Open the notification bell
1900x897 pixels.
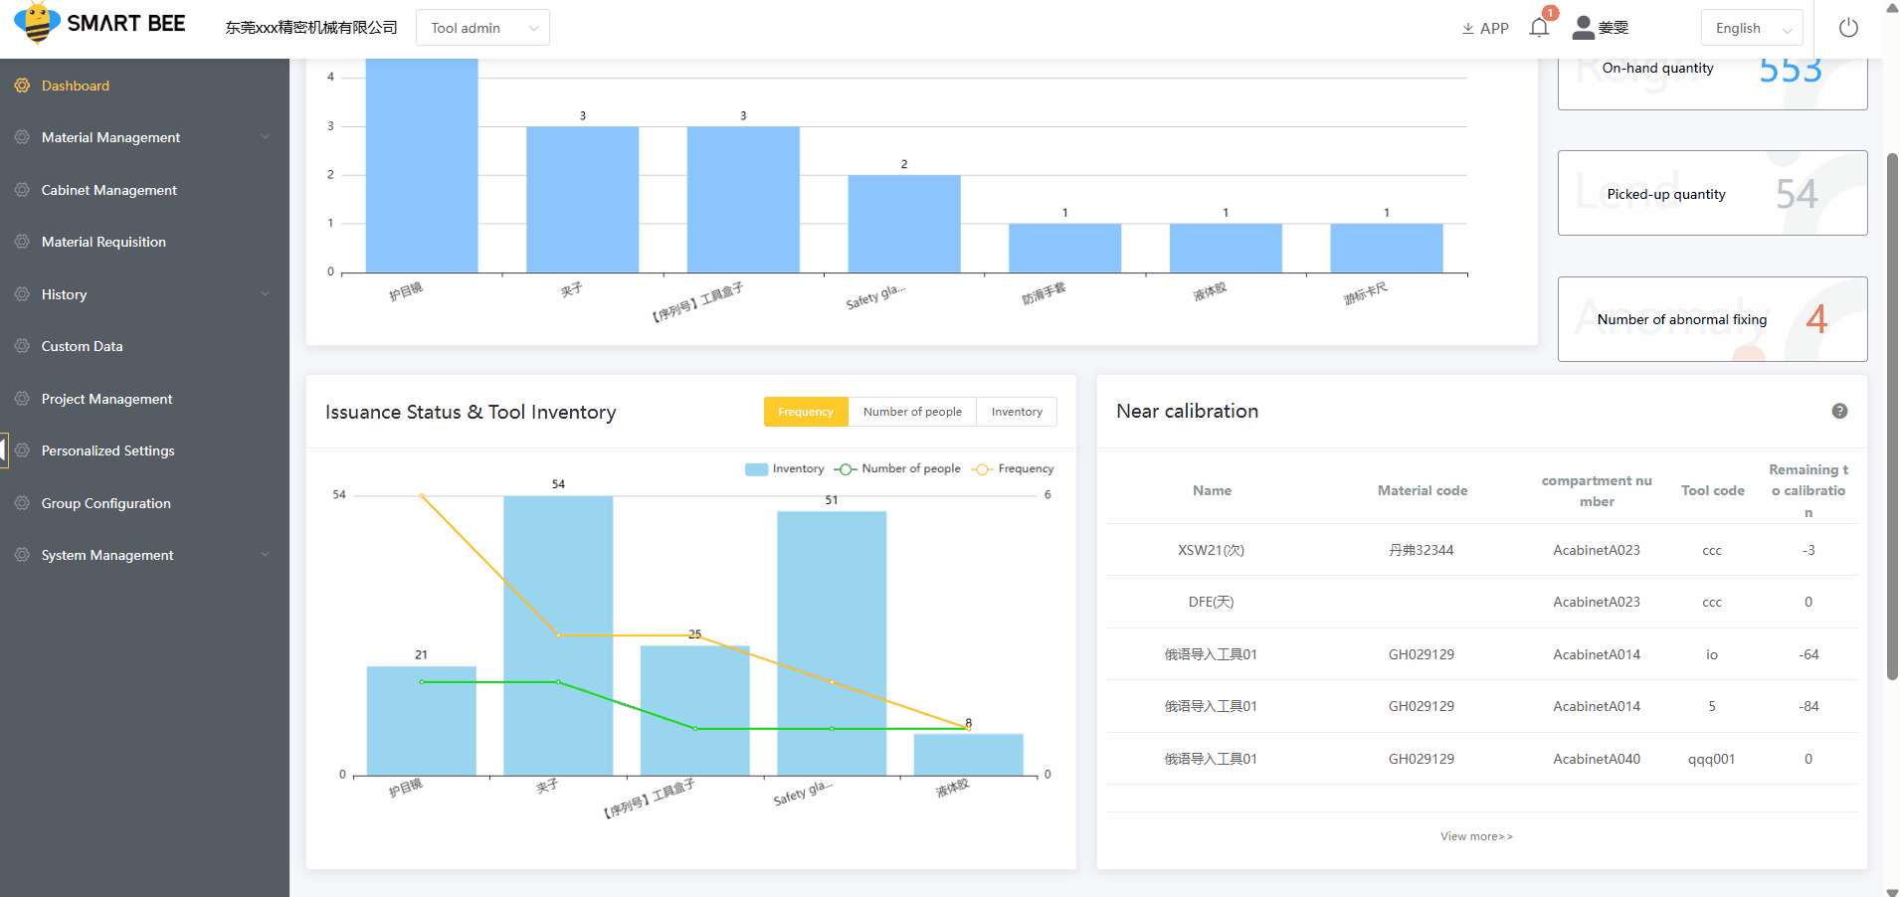(1539, 28)
